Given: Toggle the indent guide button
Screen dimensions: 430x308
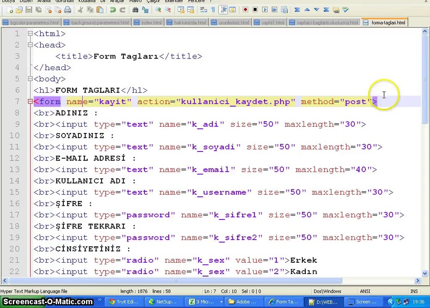Looking at the screenshot, I should click(223, 10).
